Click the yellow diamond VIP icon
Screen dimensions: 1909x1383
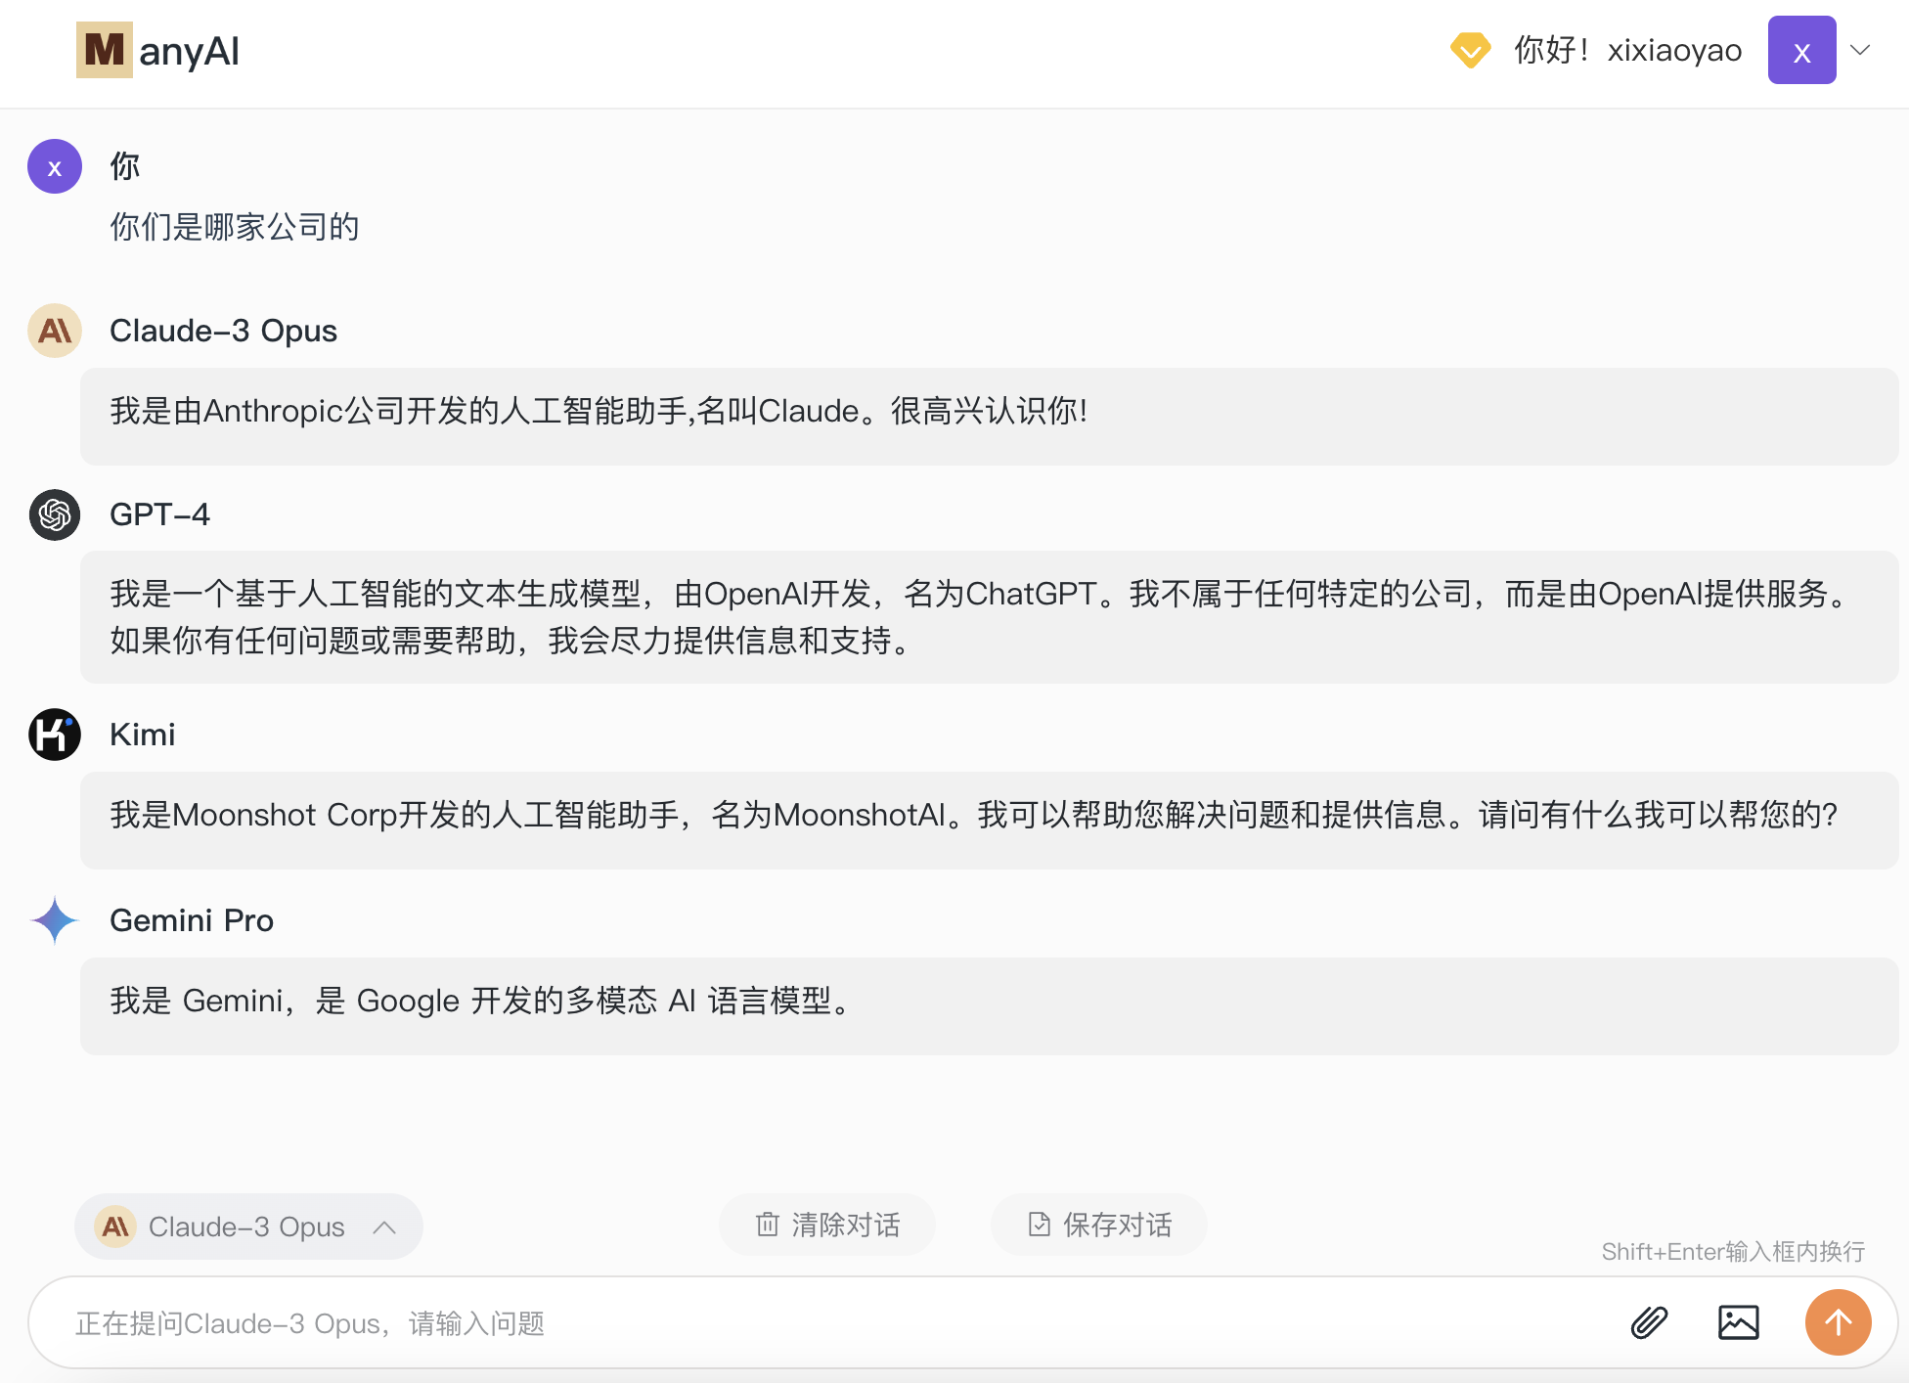(1470, 50)
